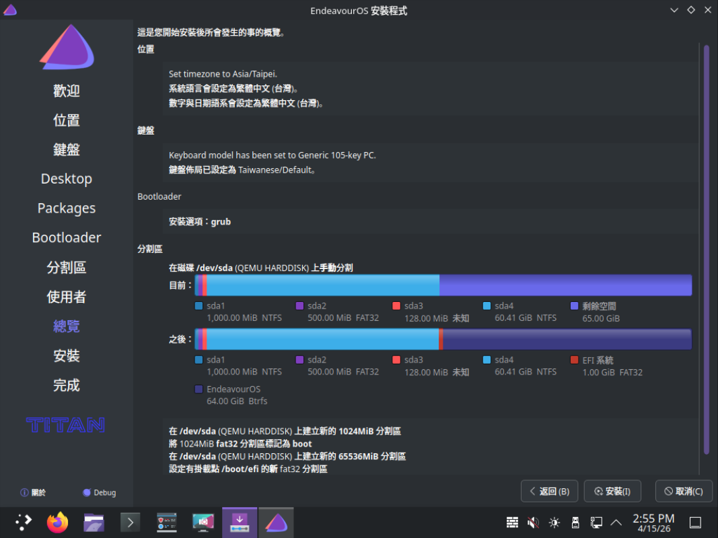Expand the hidden system tray icons arrow
This screenshot has width=718, height=538.
point(616,523)
